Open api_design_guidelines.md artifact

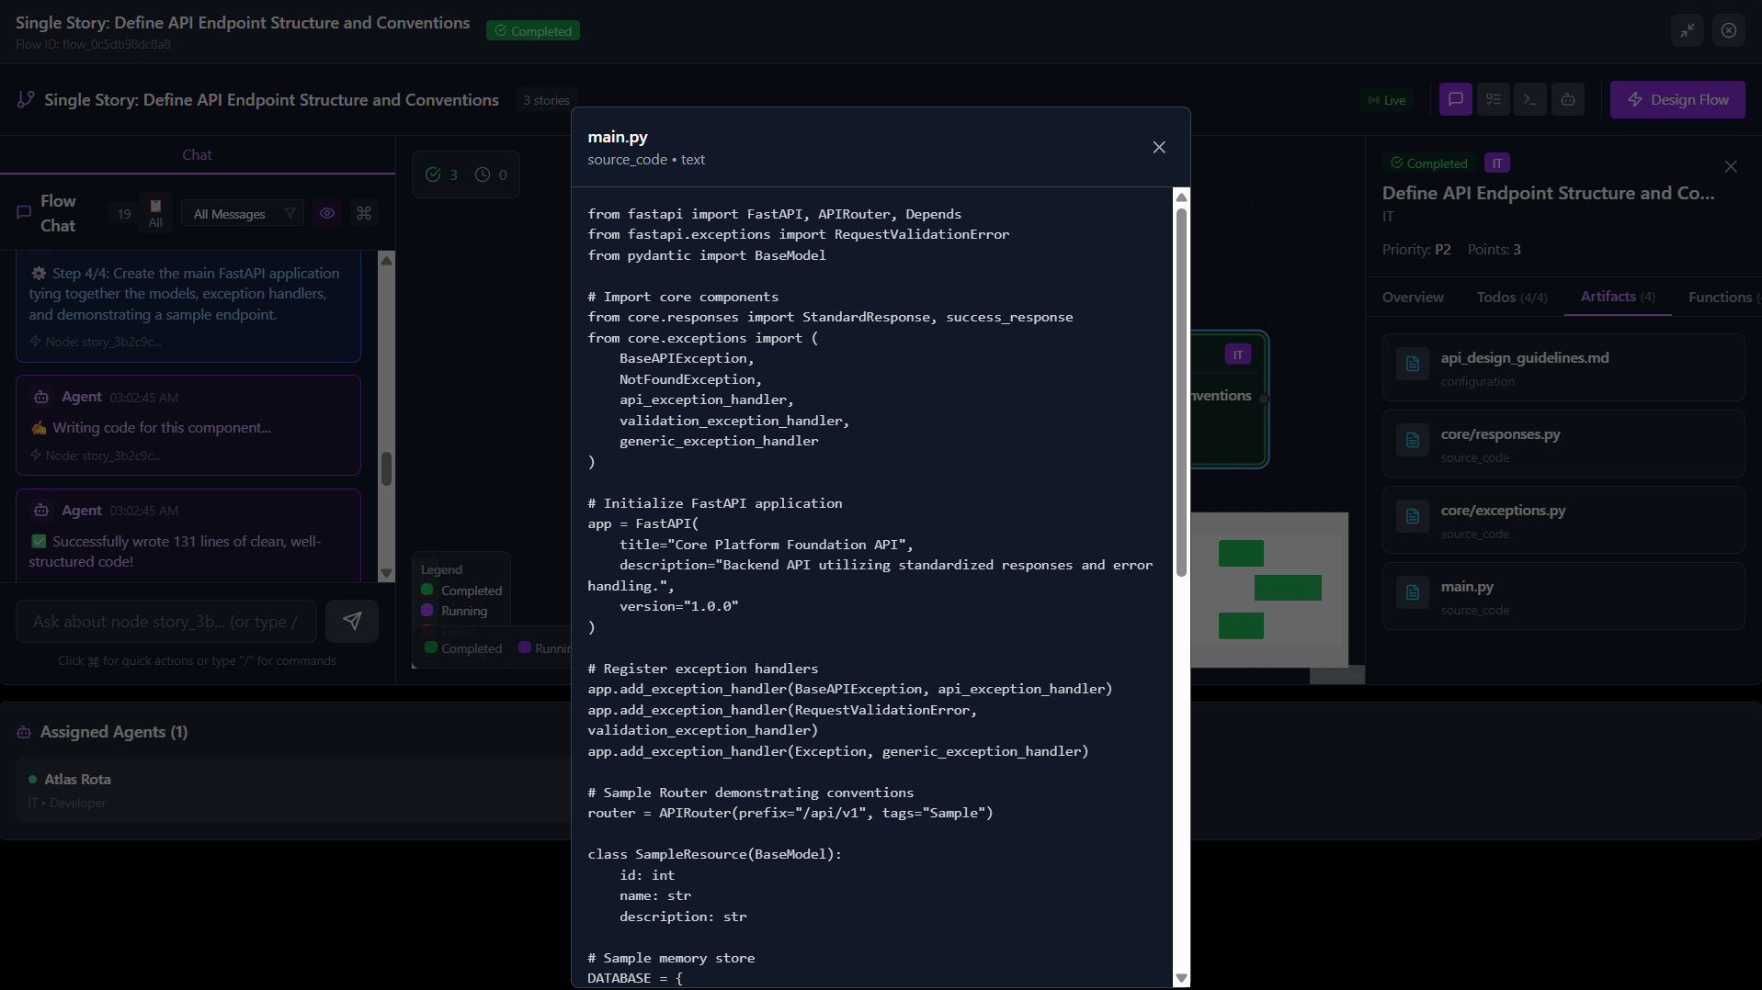pyautogui.click(x=1563, y=367)
